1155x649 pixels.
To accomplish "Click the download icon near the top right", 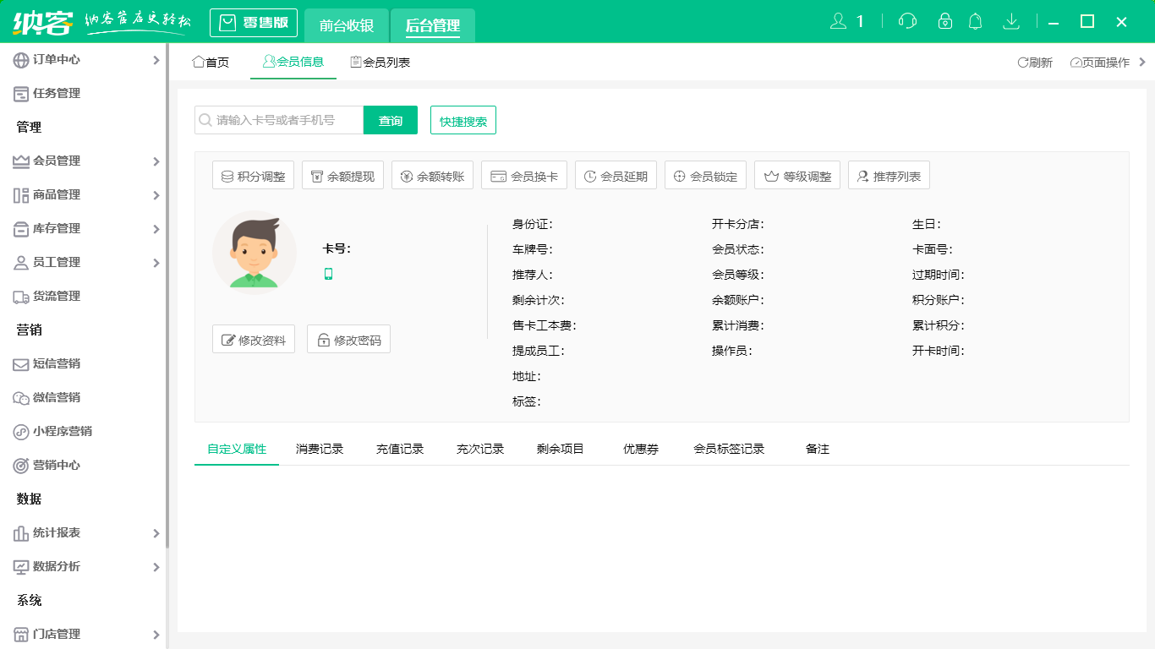I will pos(1011,21).
